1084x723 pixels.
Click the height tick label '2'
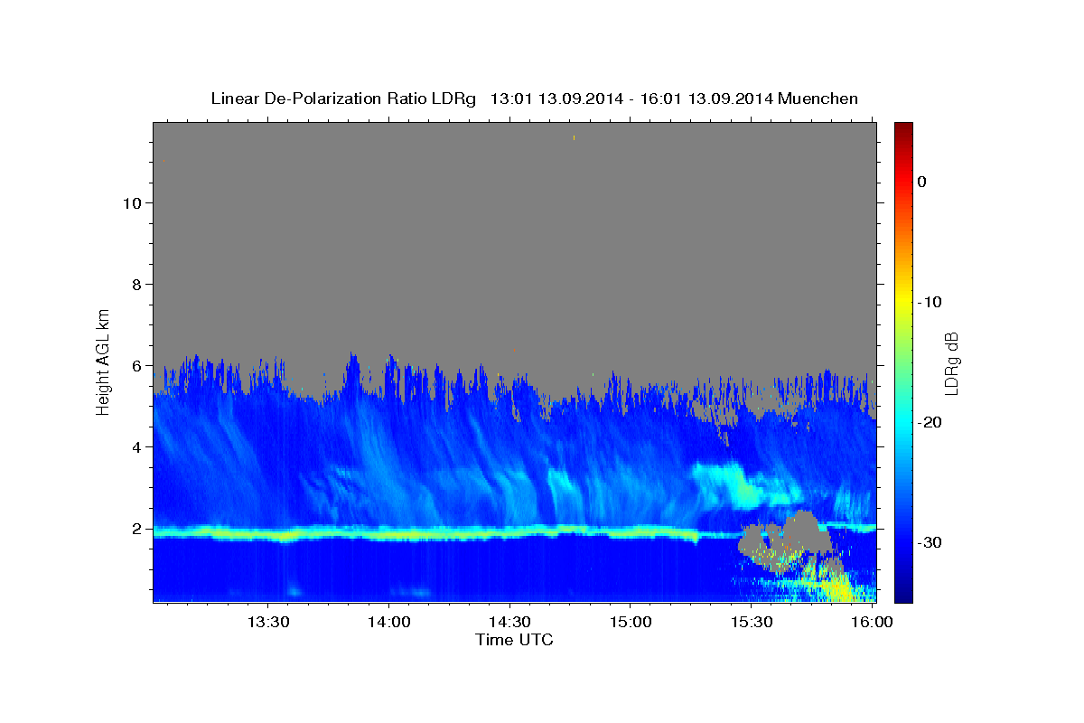click(137, 529)
